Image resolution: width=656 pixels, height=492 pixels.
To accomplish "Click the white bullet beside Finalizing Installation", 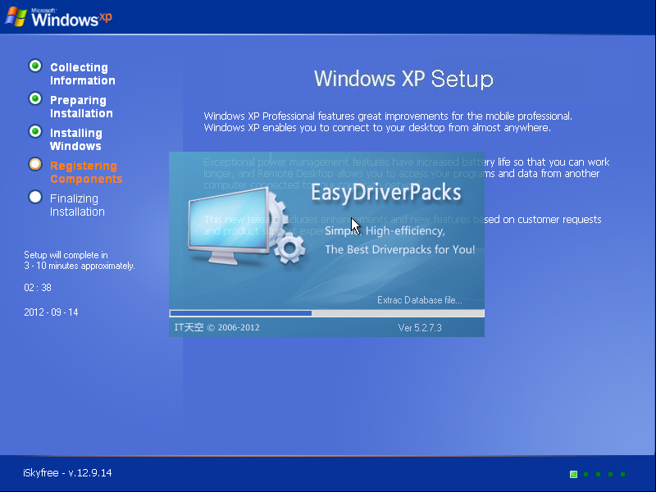I will click(x=35, y=197).
